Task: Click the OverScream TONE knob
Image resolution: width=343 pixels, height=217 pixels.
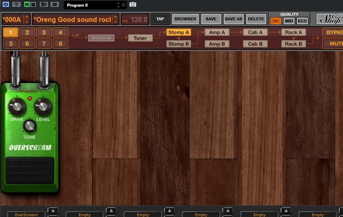Action: tap(29, 125)
